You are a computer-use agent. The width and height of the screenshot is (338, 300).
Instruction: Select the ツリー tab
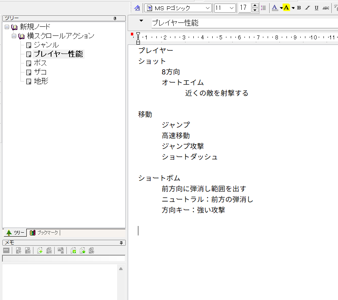tap(15, 233)
